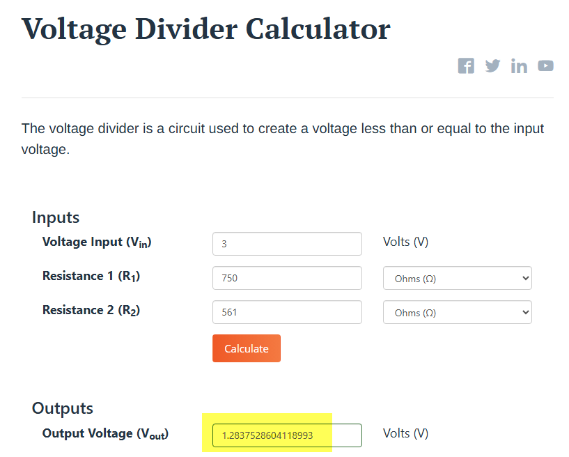Open the Resistance 2 units dropdown

click(x=457, y=312)
